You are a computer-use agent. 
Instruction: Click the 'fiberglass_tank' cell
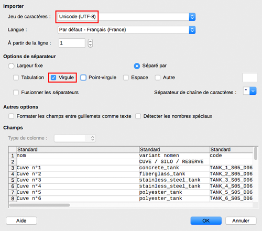pos(174,174)
